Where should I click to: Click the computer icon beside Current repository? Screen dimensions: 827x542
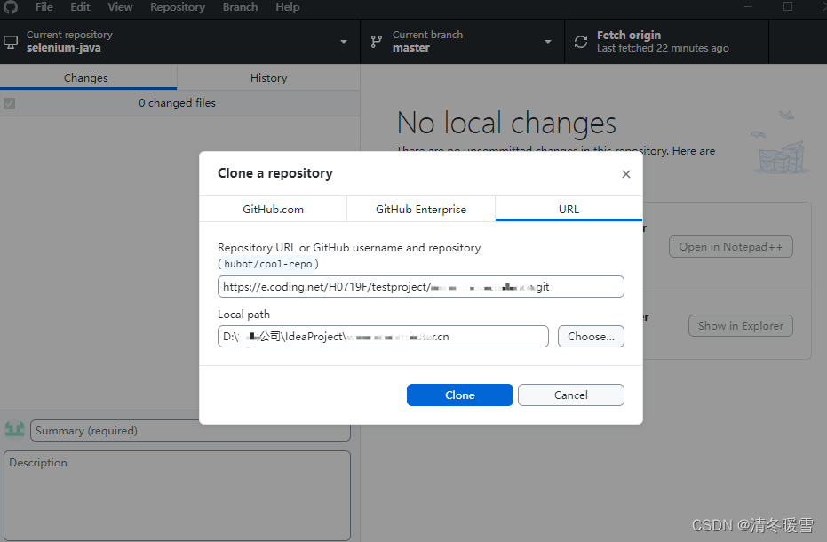click(11, 42)
